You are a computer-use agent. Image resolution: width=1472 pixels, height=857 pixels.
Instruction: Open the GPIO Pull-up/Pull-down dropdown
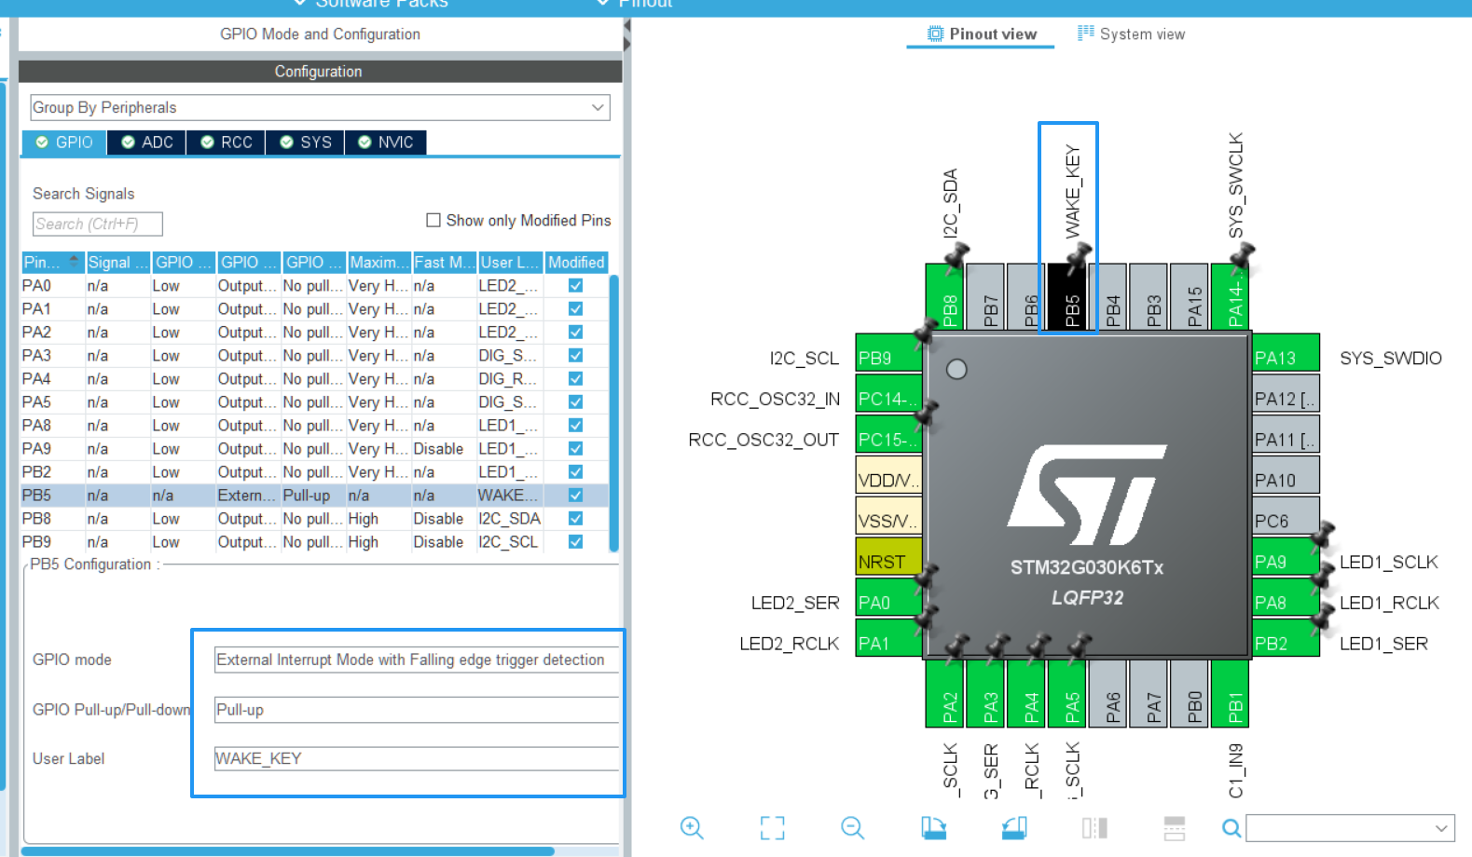point(417,710)
